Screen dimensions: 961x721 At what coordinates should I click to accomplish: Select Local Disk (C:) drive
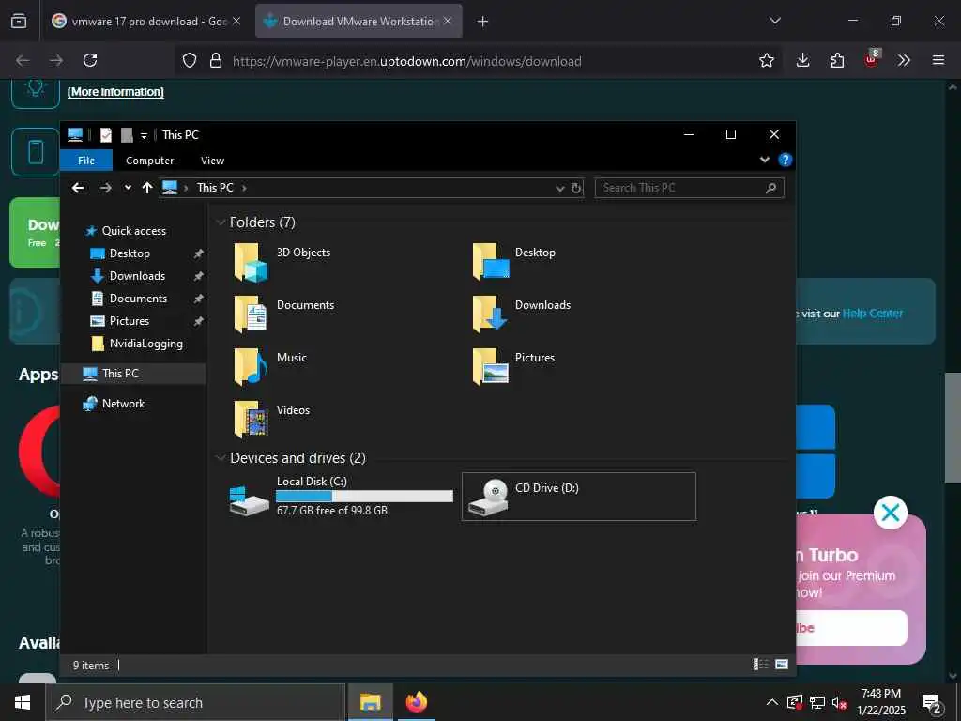pos(341,496)
